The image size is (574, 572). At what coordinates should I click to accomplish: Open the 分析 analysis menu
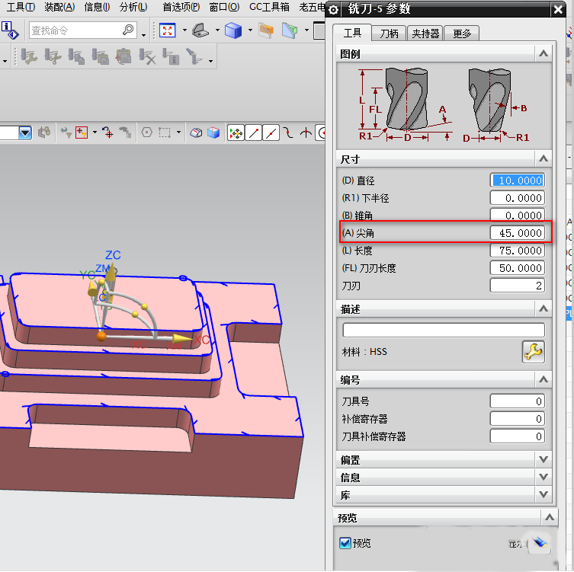pos(133,7)
